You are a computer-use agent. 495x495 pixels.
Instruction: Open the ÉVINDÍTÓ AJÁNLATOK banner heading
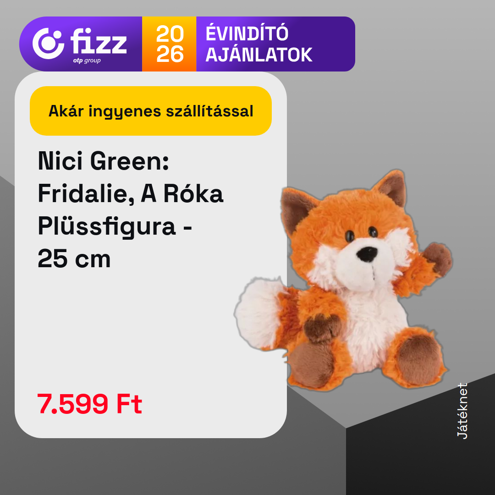259,44
